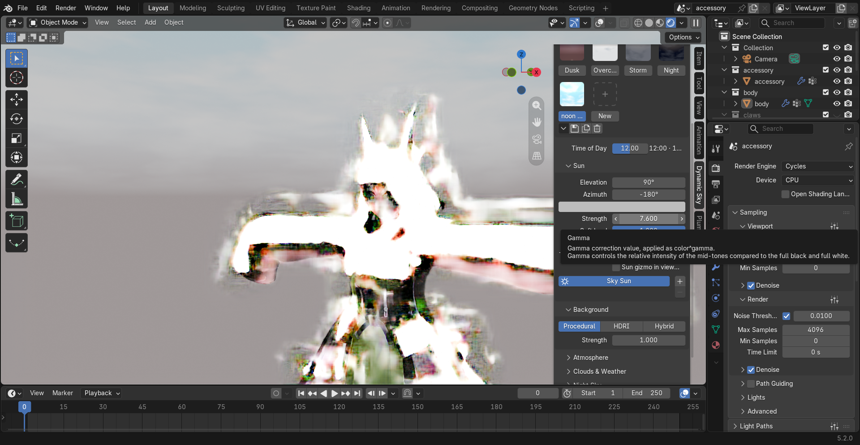Viewport: 860px width, 445px height.
Task: Exclude the body collection checkbox
Action: (x=826, y=92)
